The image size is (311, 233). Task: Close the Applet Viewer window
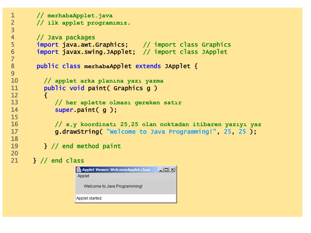pyautogui.click(x=173, y=170)
